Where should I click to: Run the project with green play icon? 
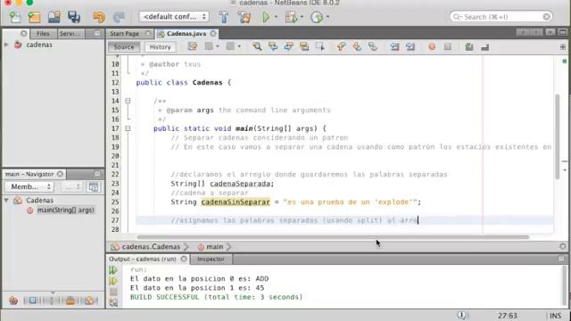click(266, 17)
